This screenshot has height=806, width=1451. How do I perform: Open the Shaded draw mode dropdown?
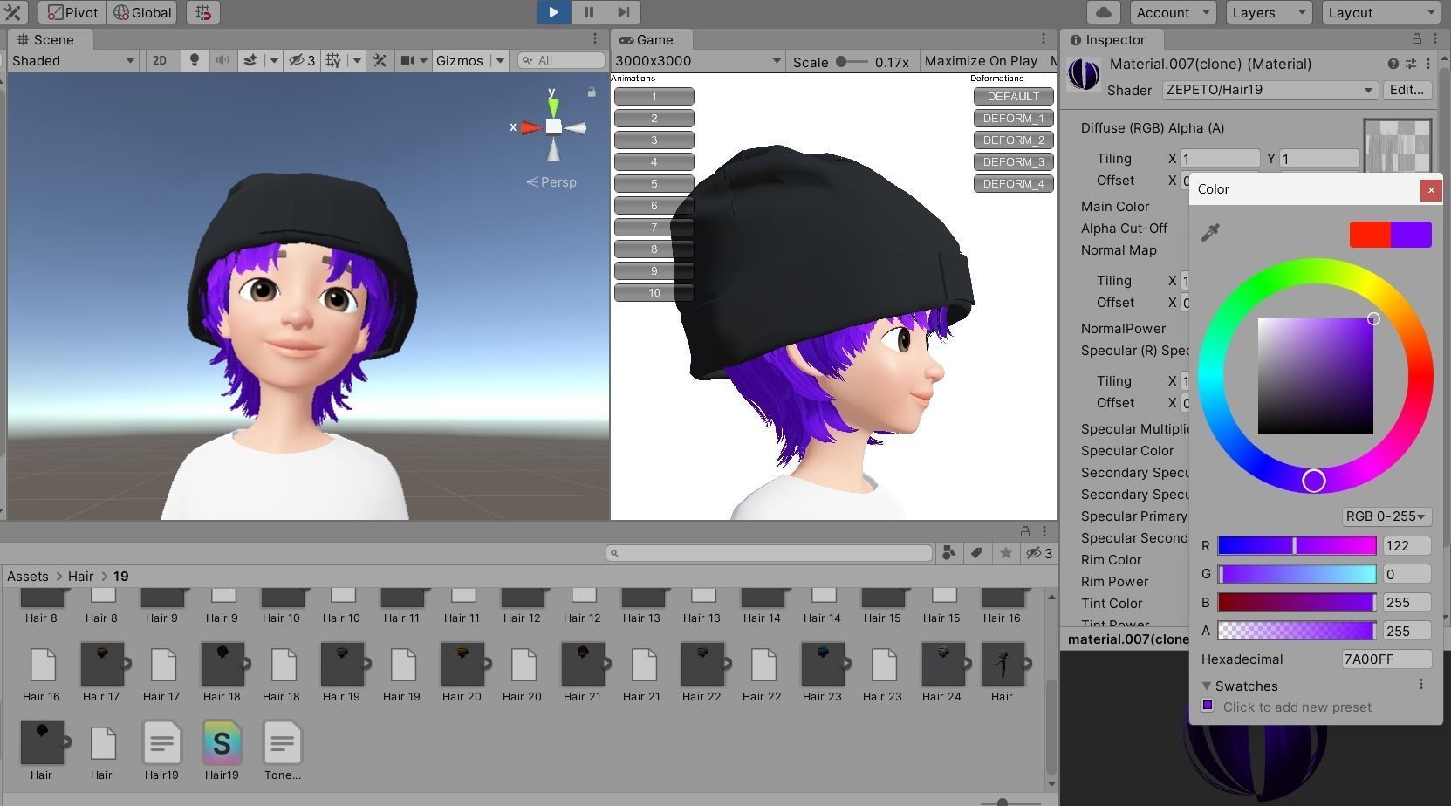tap(72, 60)
